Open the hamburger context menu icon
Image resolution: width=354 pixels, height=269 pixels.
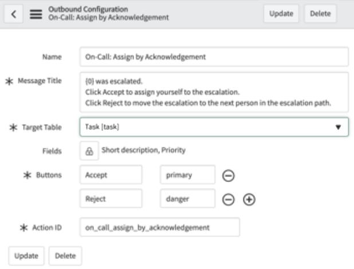point(36,14)
